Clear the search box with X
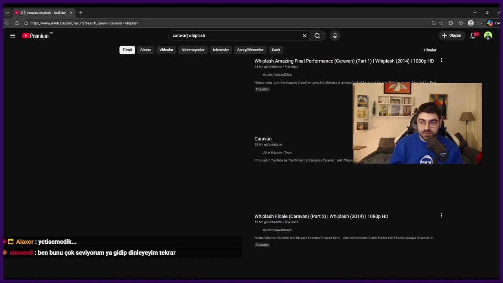 pyautogui.click(x=305, y=36)
